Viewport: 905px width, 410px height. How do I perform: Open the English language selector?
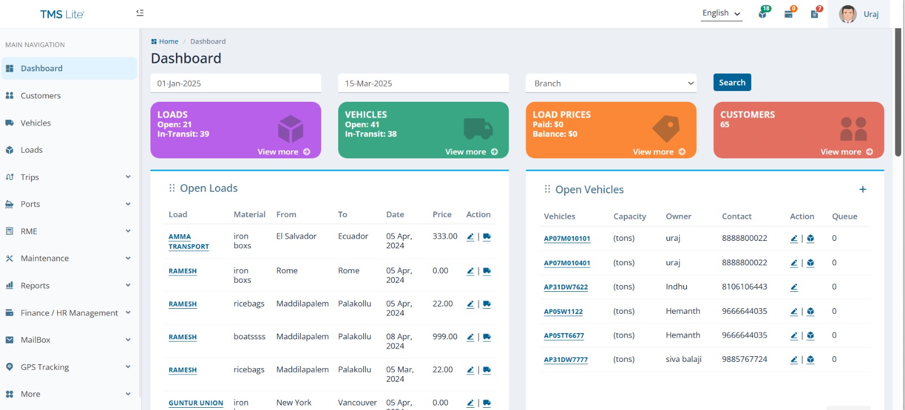point(721,14)
